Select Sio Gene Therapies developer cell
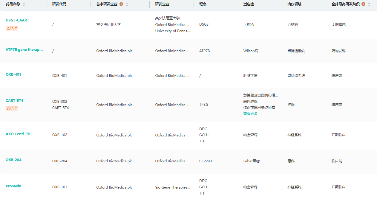This screenshot has width=377, height=199. [x=173, y=187]
